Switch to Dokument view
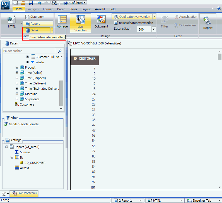222x203 pixels. (101, 21)
